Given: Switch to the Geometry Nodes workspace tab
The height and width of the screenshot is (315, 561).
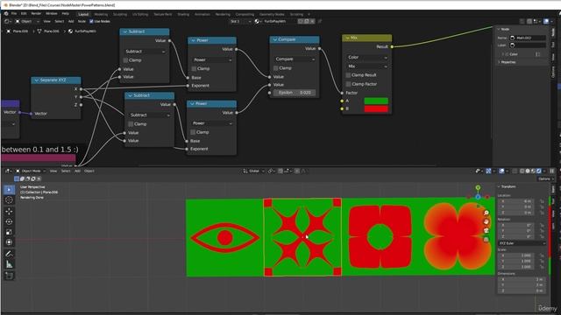Looking at the screenshot, I should click(272, 14).
